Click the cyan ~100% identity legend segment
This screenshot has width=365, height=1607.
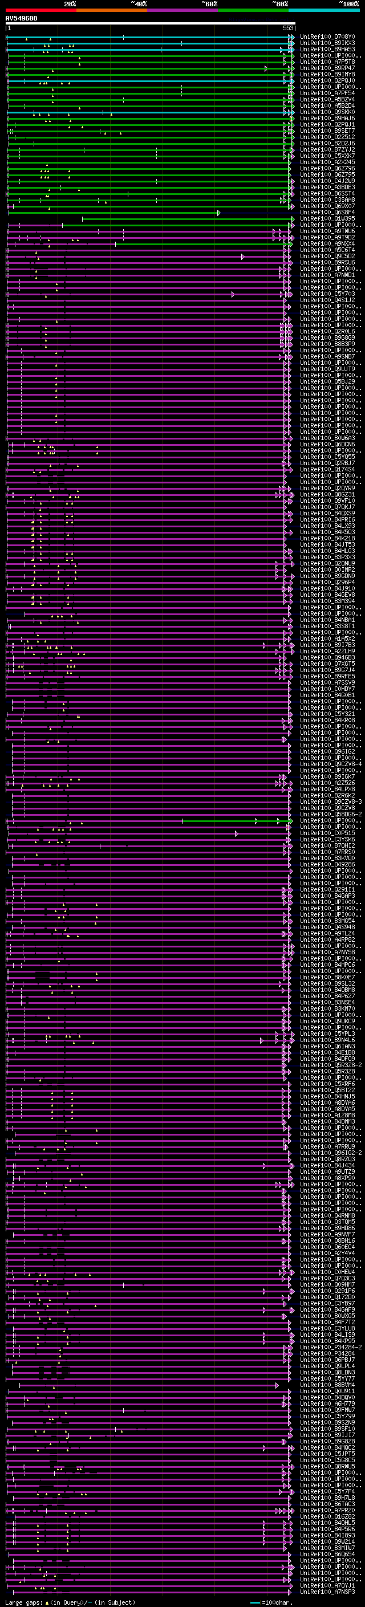point(324,10)
